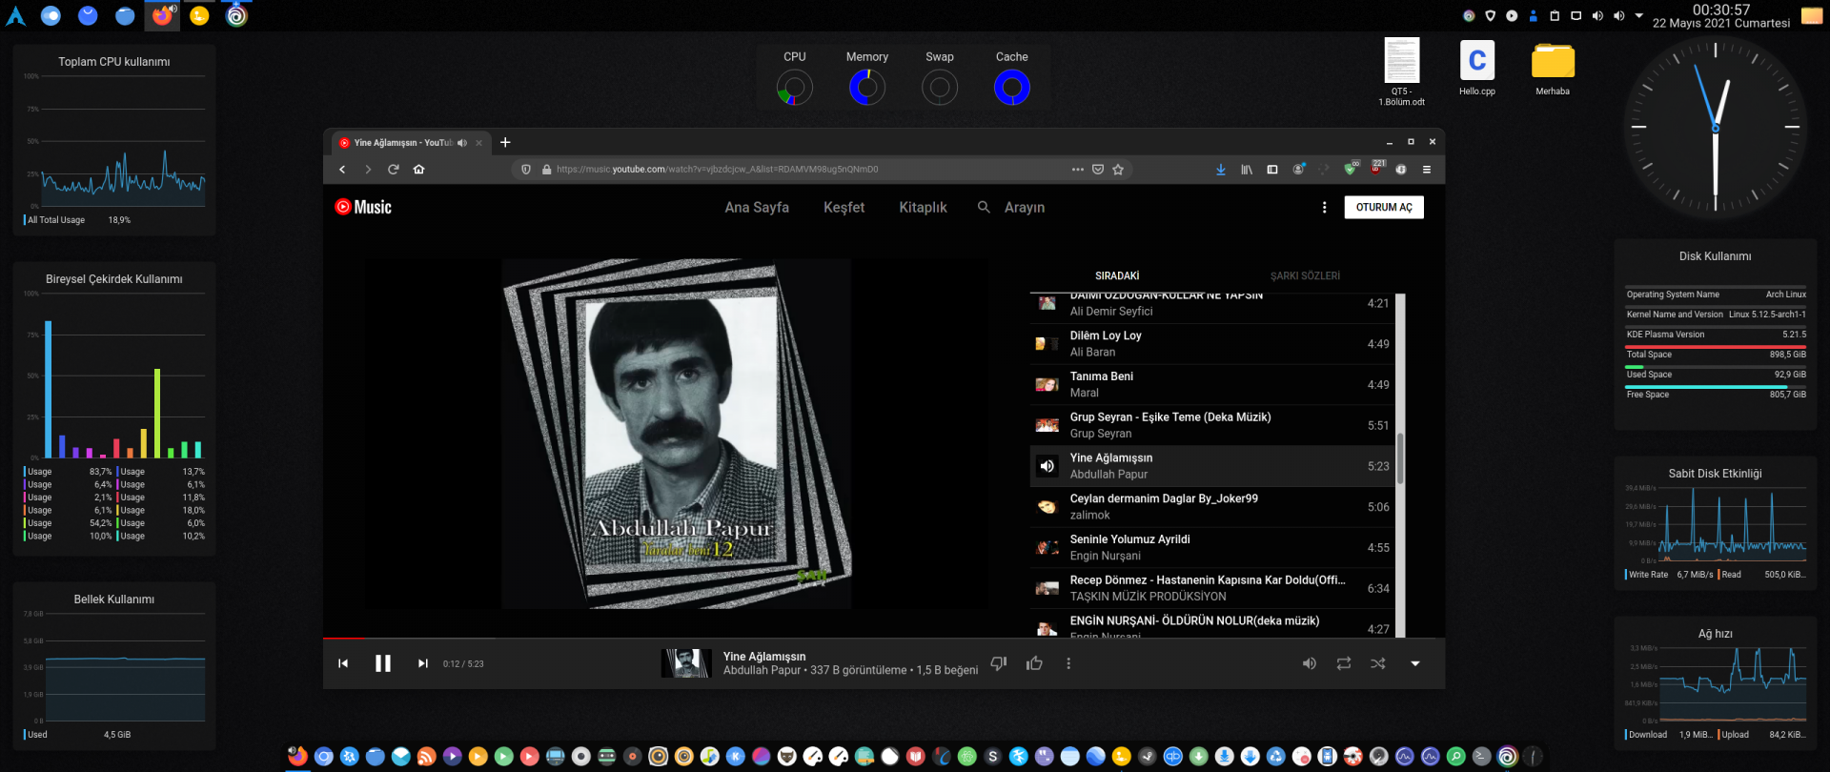The height and width of the screenshot is (772, 1830).
Task: Like the song with thumbs up
Action: click(x=1034, y=663)
